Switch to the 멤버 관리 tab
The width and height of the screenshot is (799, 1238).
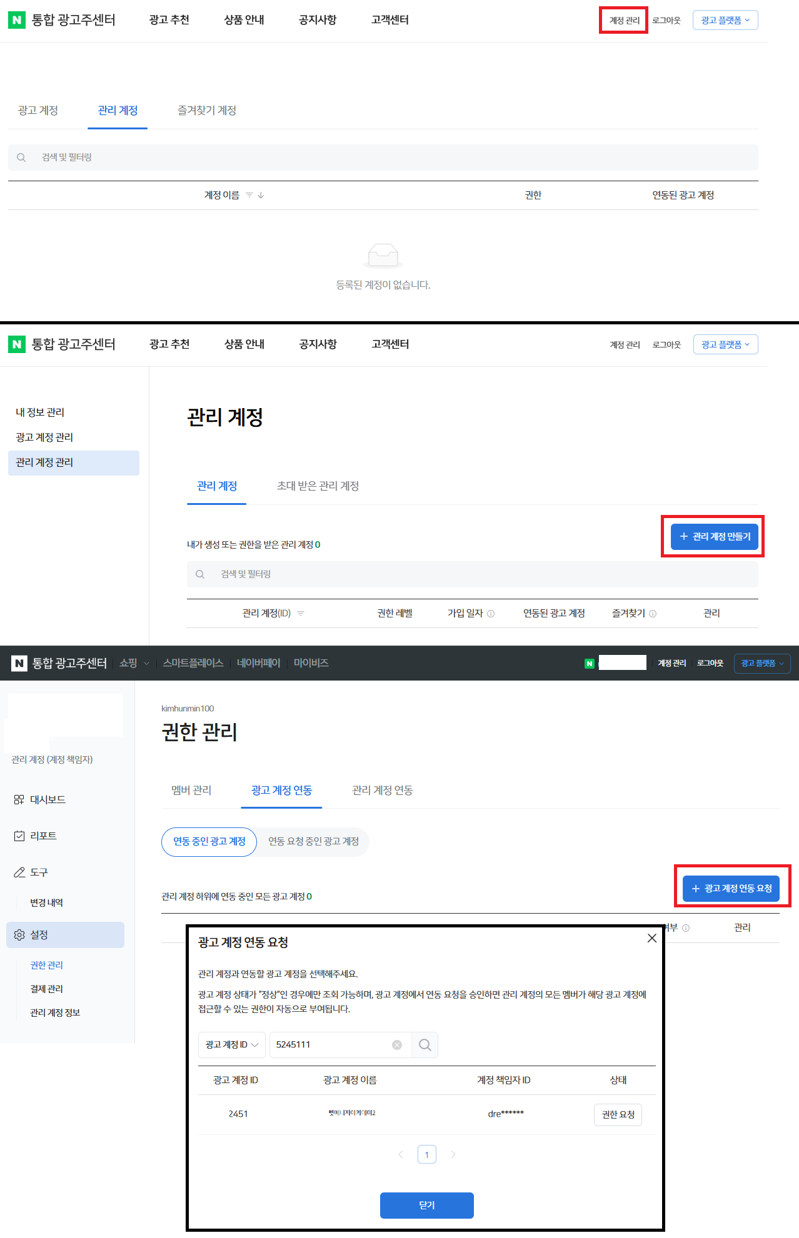click(191, 791)
